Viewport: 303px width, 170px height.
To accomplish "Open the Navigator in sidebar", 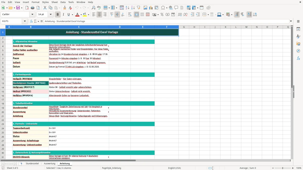I will point(298,51).
